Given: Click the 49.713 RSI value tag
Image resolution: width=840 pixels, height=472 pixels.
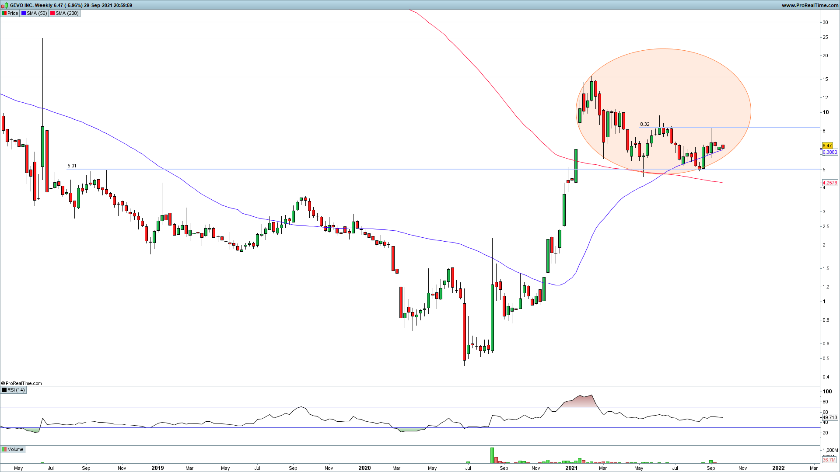Looking at the screenshot, I should click(829, 417).
